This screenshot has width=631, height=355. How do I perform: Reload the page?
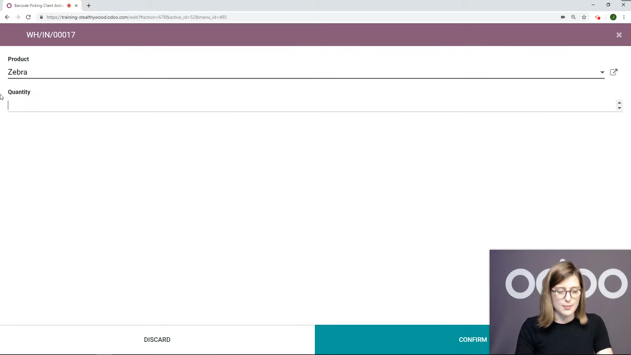(x=28, y=17)
